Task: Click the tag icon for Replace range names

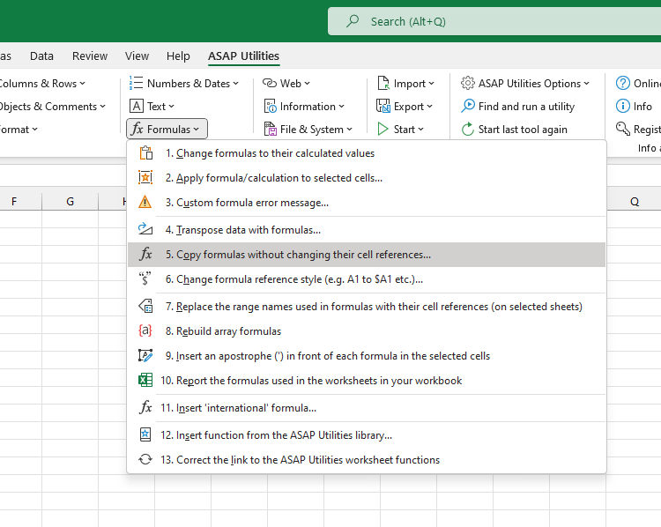Action: coord(145,306)
